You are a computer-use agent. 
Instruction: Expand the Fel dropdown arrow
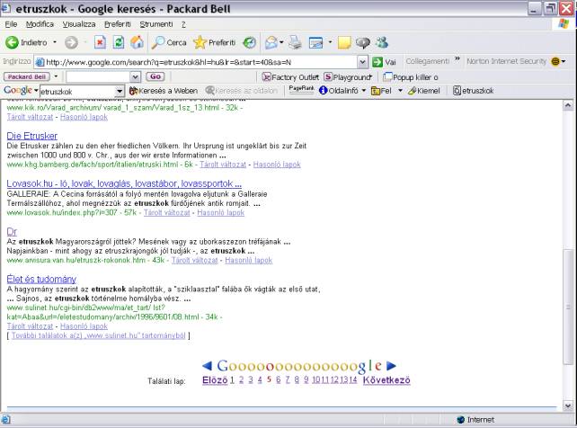click(400, 91)
